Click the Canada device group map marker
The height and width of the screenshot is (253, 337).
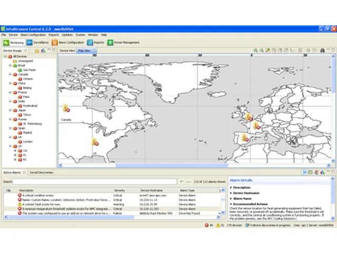coord(66,108)
